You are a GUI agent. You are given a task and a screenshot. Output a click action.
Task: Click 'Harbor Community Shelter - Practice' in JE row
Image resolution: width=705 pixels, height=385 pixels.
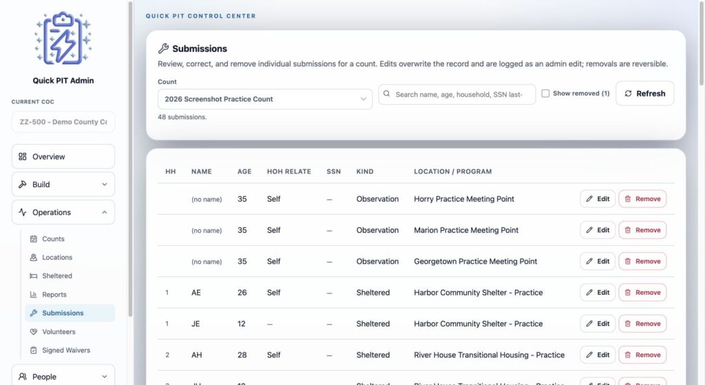tap(478, 324)
